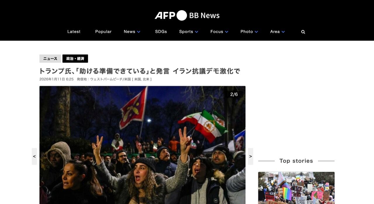This screenshot has width=374, height=204.
Task: Click the ニュース category tag
Action: click(x=50, y=58)
